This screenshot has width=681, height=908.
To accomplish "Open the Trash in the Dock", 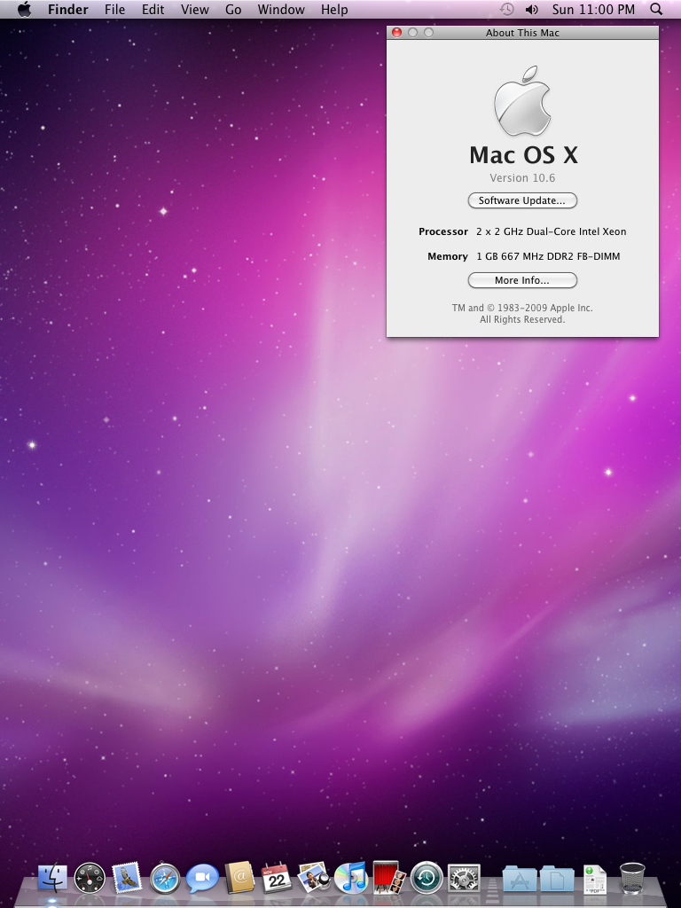I will 631,878.
